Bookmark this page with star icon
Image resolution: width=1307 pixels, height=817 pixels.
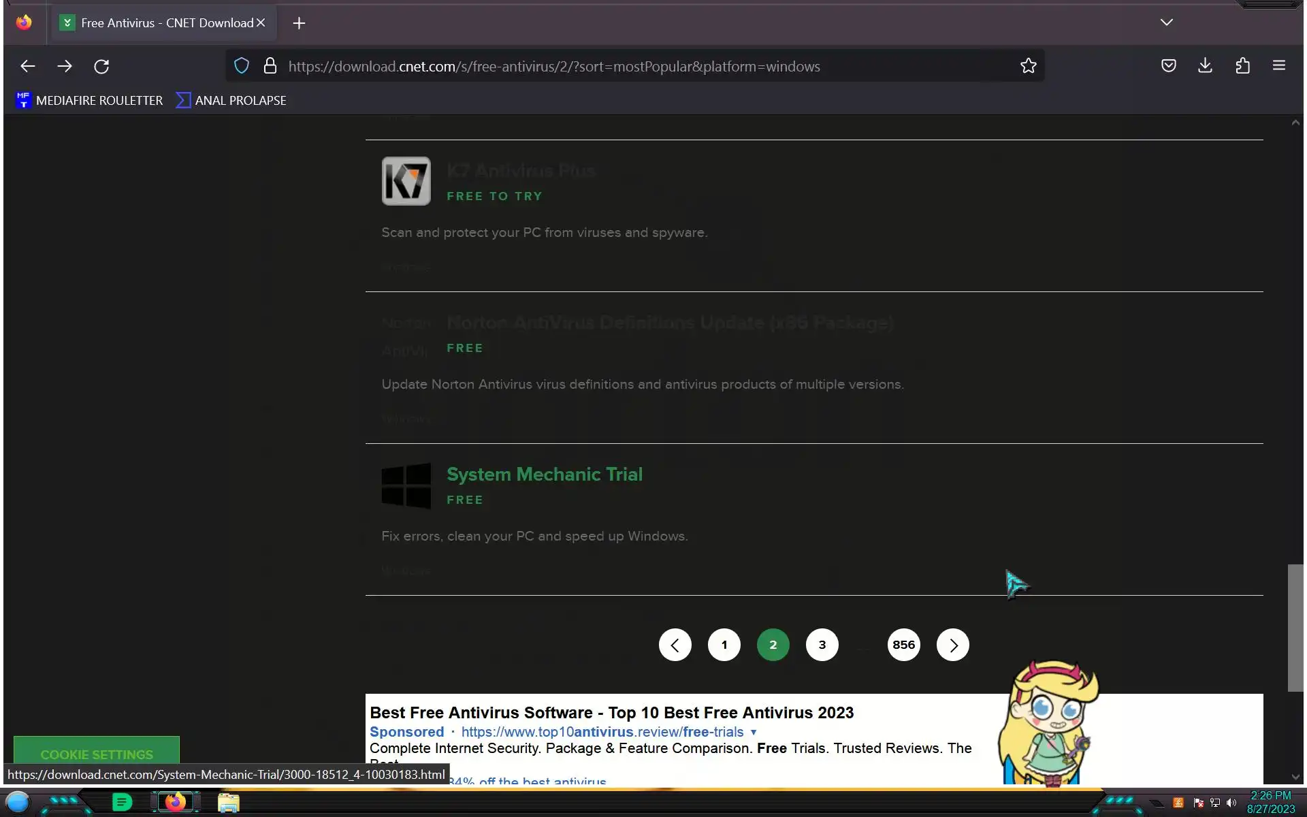point(1028,66)
